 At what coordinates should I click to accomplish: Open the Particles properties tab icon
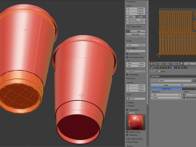click(x=183, y=67)
